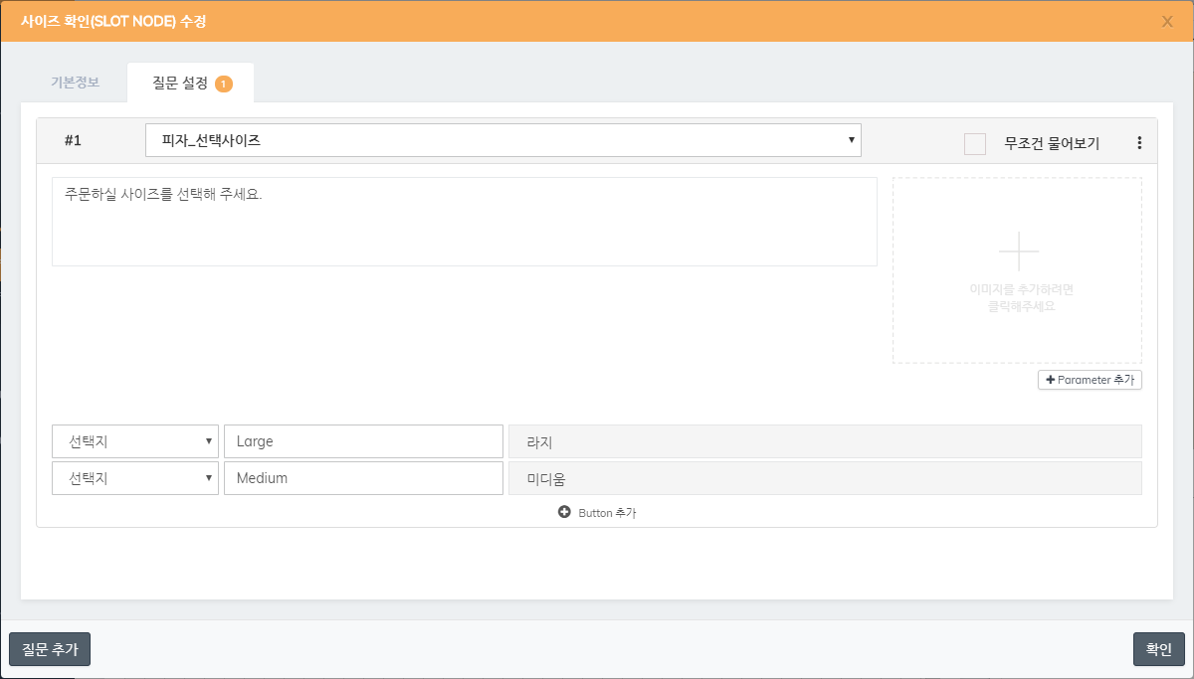Open the 피자_선택사이즈 slot dropdown
Image resolution: width=1194 pixels, height=679 pixels.
pos(503,140)
